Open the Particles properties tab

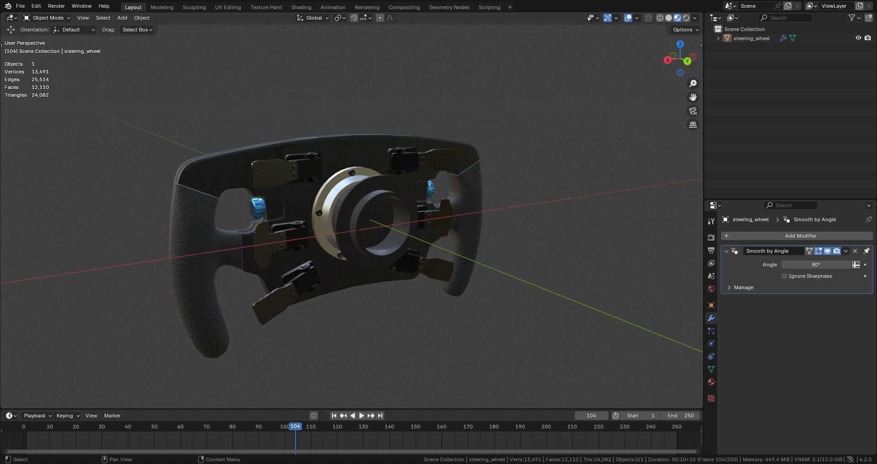coord(711,331)
